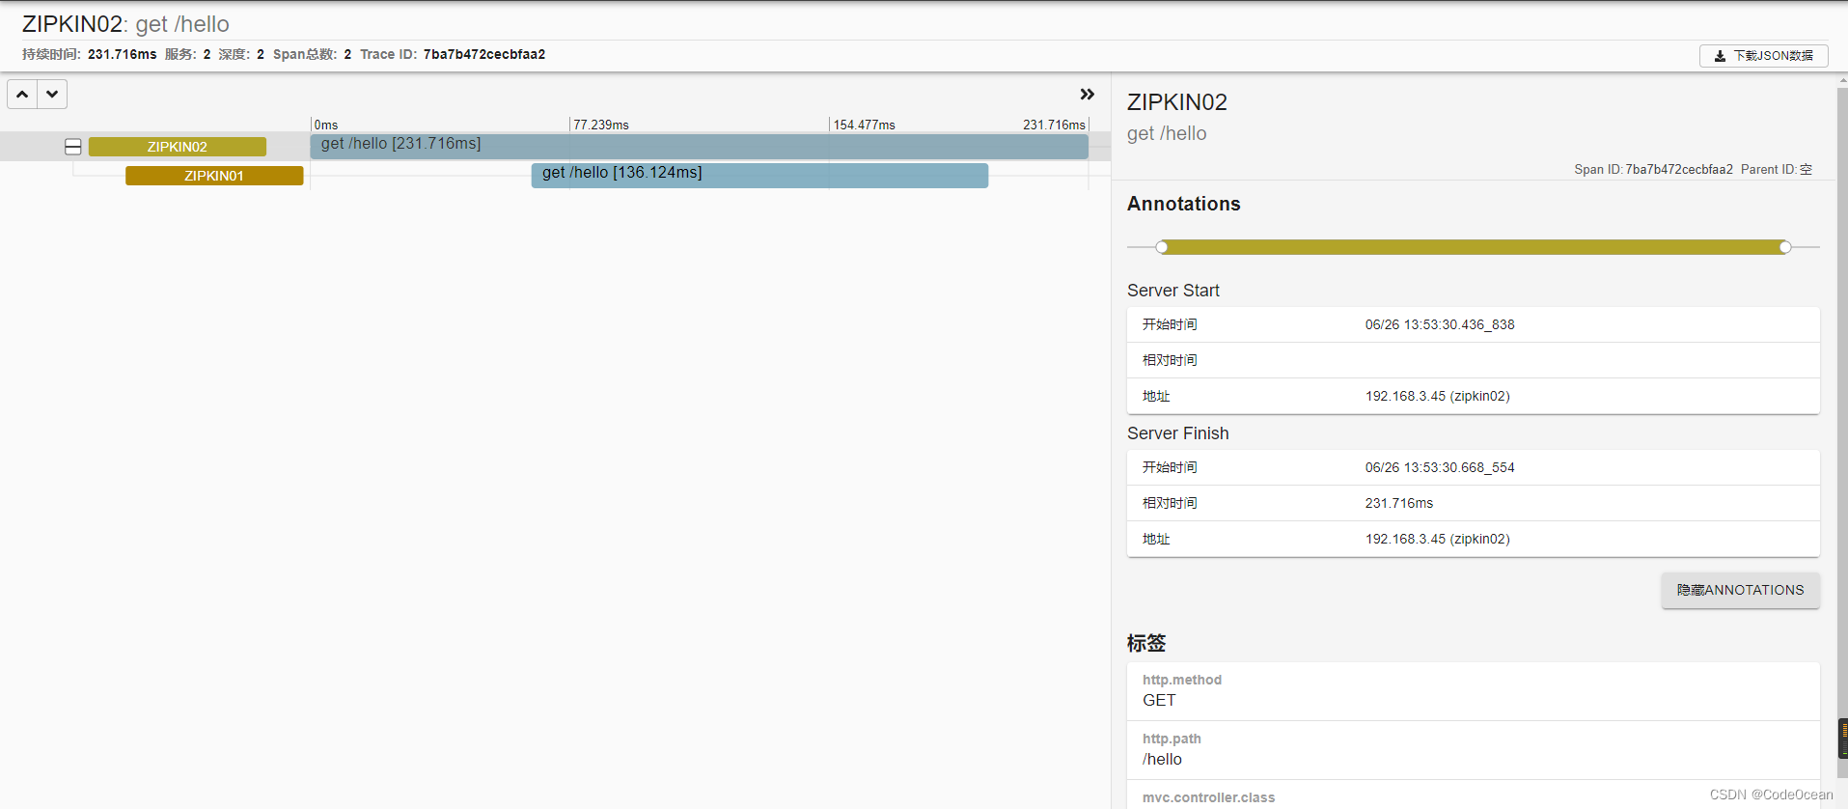Click Server Start time 13:53:30.436_838
This screenshot has width=1848, height=809.
pos(1440,324)
